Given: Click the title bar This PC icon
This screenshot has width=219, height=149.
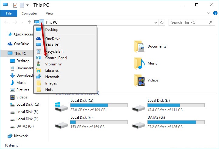Looking at the screenshot, I should [5, 5].
